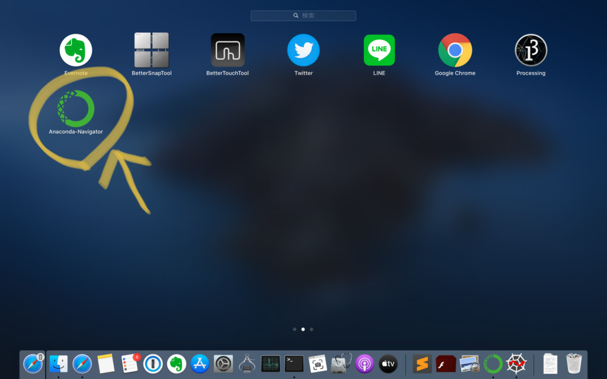The width and height of the screenshot is (607, 379).
Task: Click the Launchpad search field
Action: click(303, 15)
